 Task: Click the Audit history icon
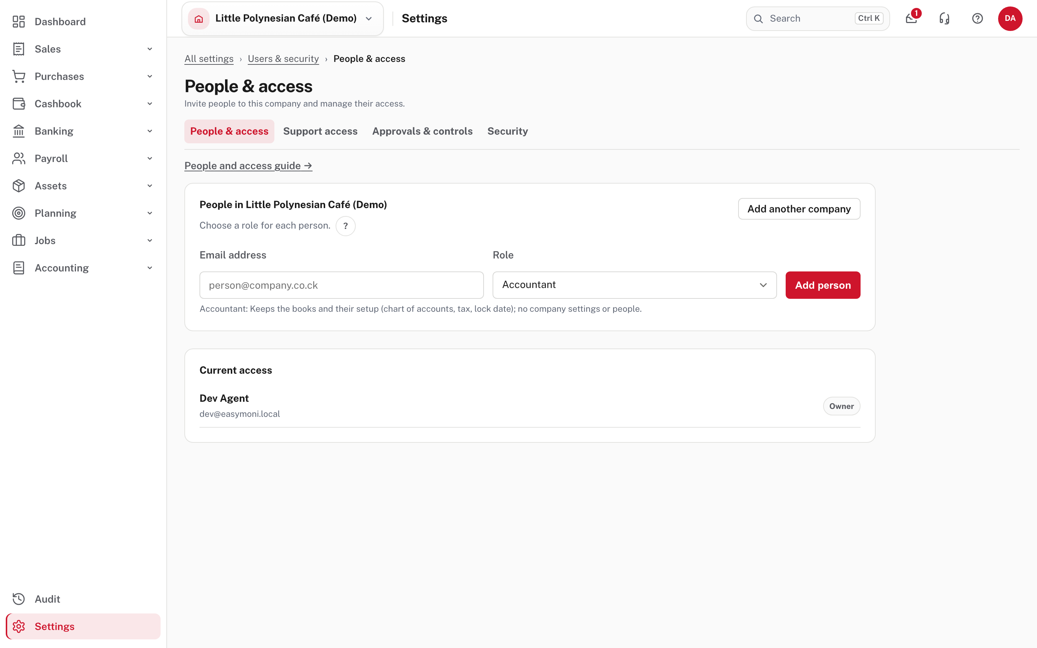[18, 599]
